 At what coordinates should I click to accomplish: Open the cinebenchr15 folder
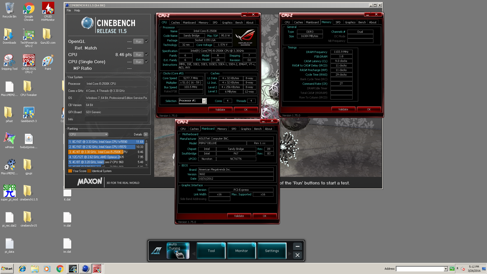coord(29,219)
